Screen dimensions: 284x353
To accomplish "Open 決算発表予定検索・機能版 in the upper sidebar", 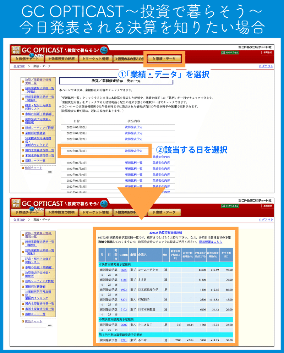I will tap(38, 121).
